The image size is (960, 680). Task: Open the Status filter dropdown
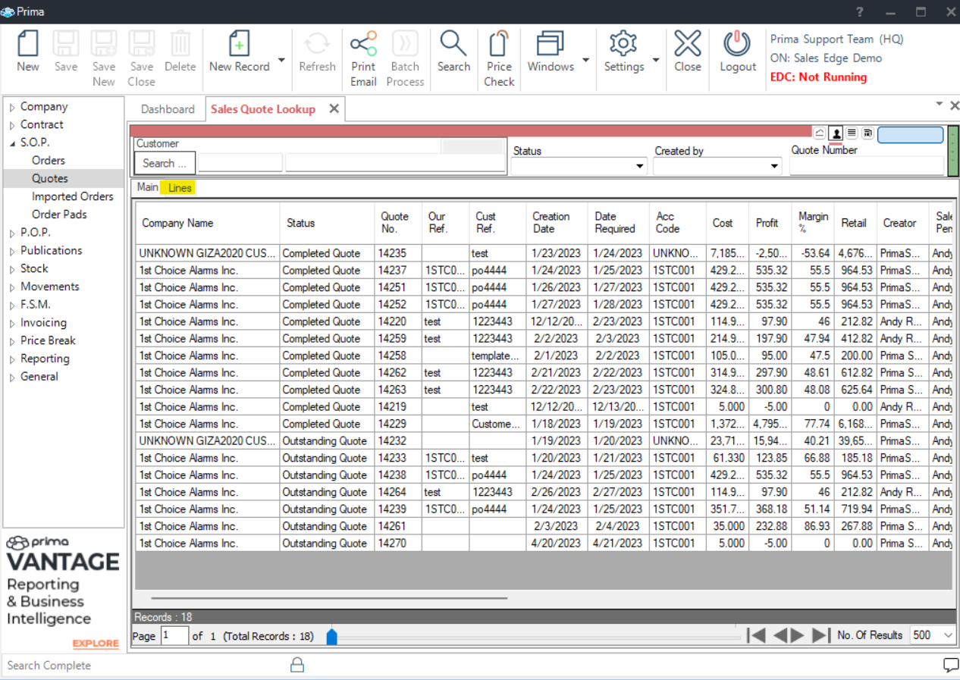pyautogui.click(x=640, y=166)
